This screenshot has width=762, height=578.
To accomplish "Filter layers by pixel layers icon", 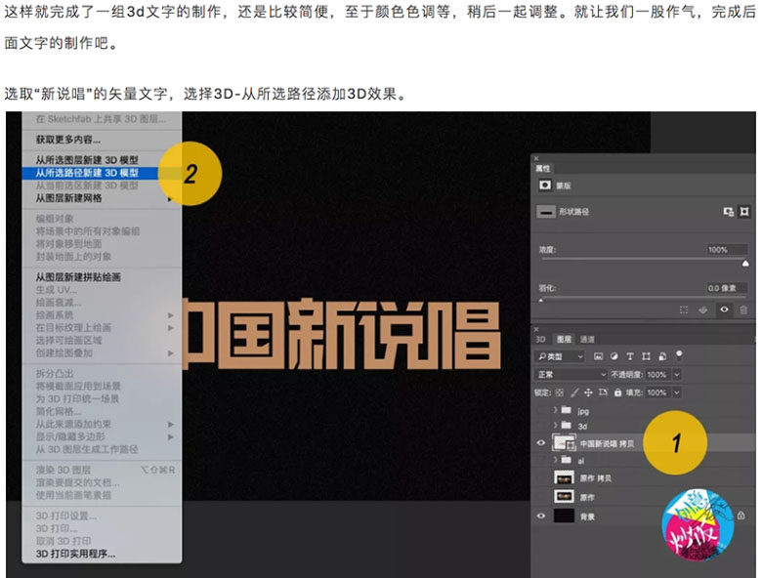I will click(598, 356).
